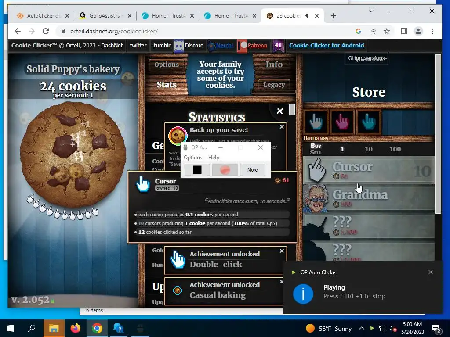Open Cookie Clicker for Android link

pos(327,45)
